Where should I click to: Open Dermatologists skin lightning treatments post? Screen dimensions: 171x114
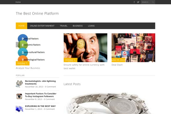[40, 82]
